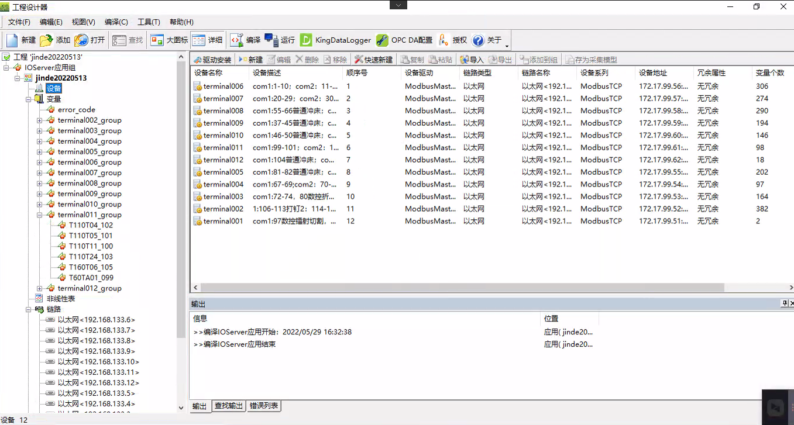
Task: Click the 位置 output column header
Action: pyautogui.click(x=569, y=319)
